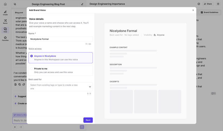Click the EXCERPTS heading in preview
The width and height of the screenshot is (223, 131).
pyautogui.click(x=114, y=81)
